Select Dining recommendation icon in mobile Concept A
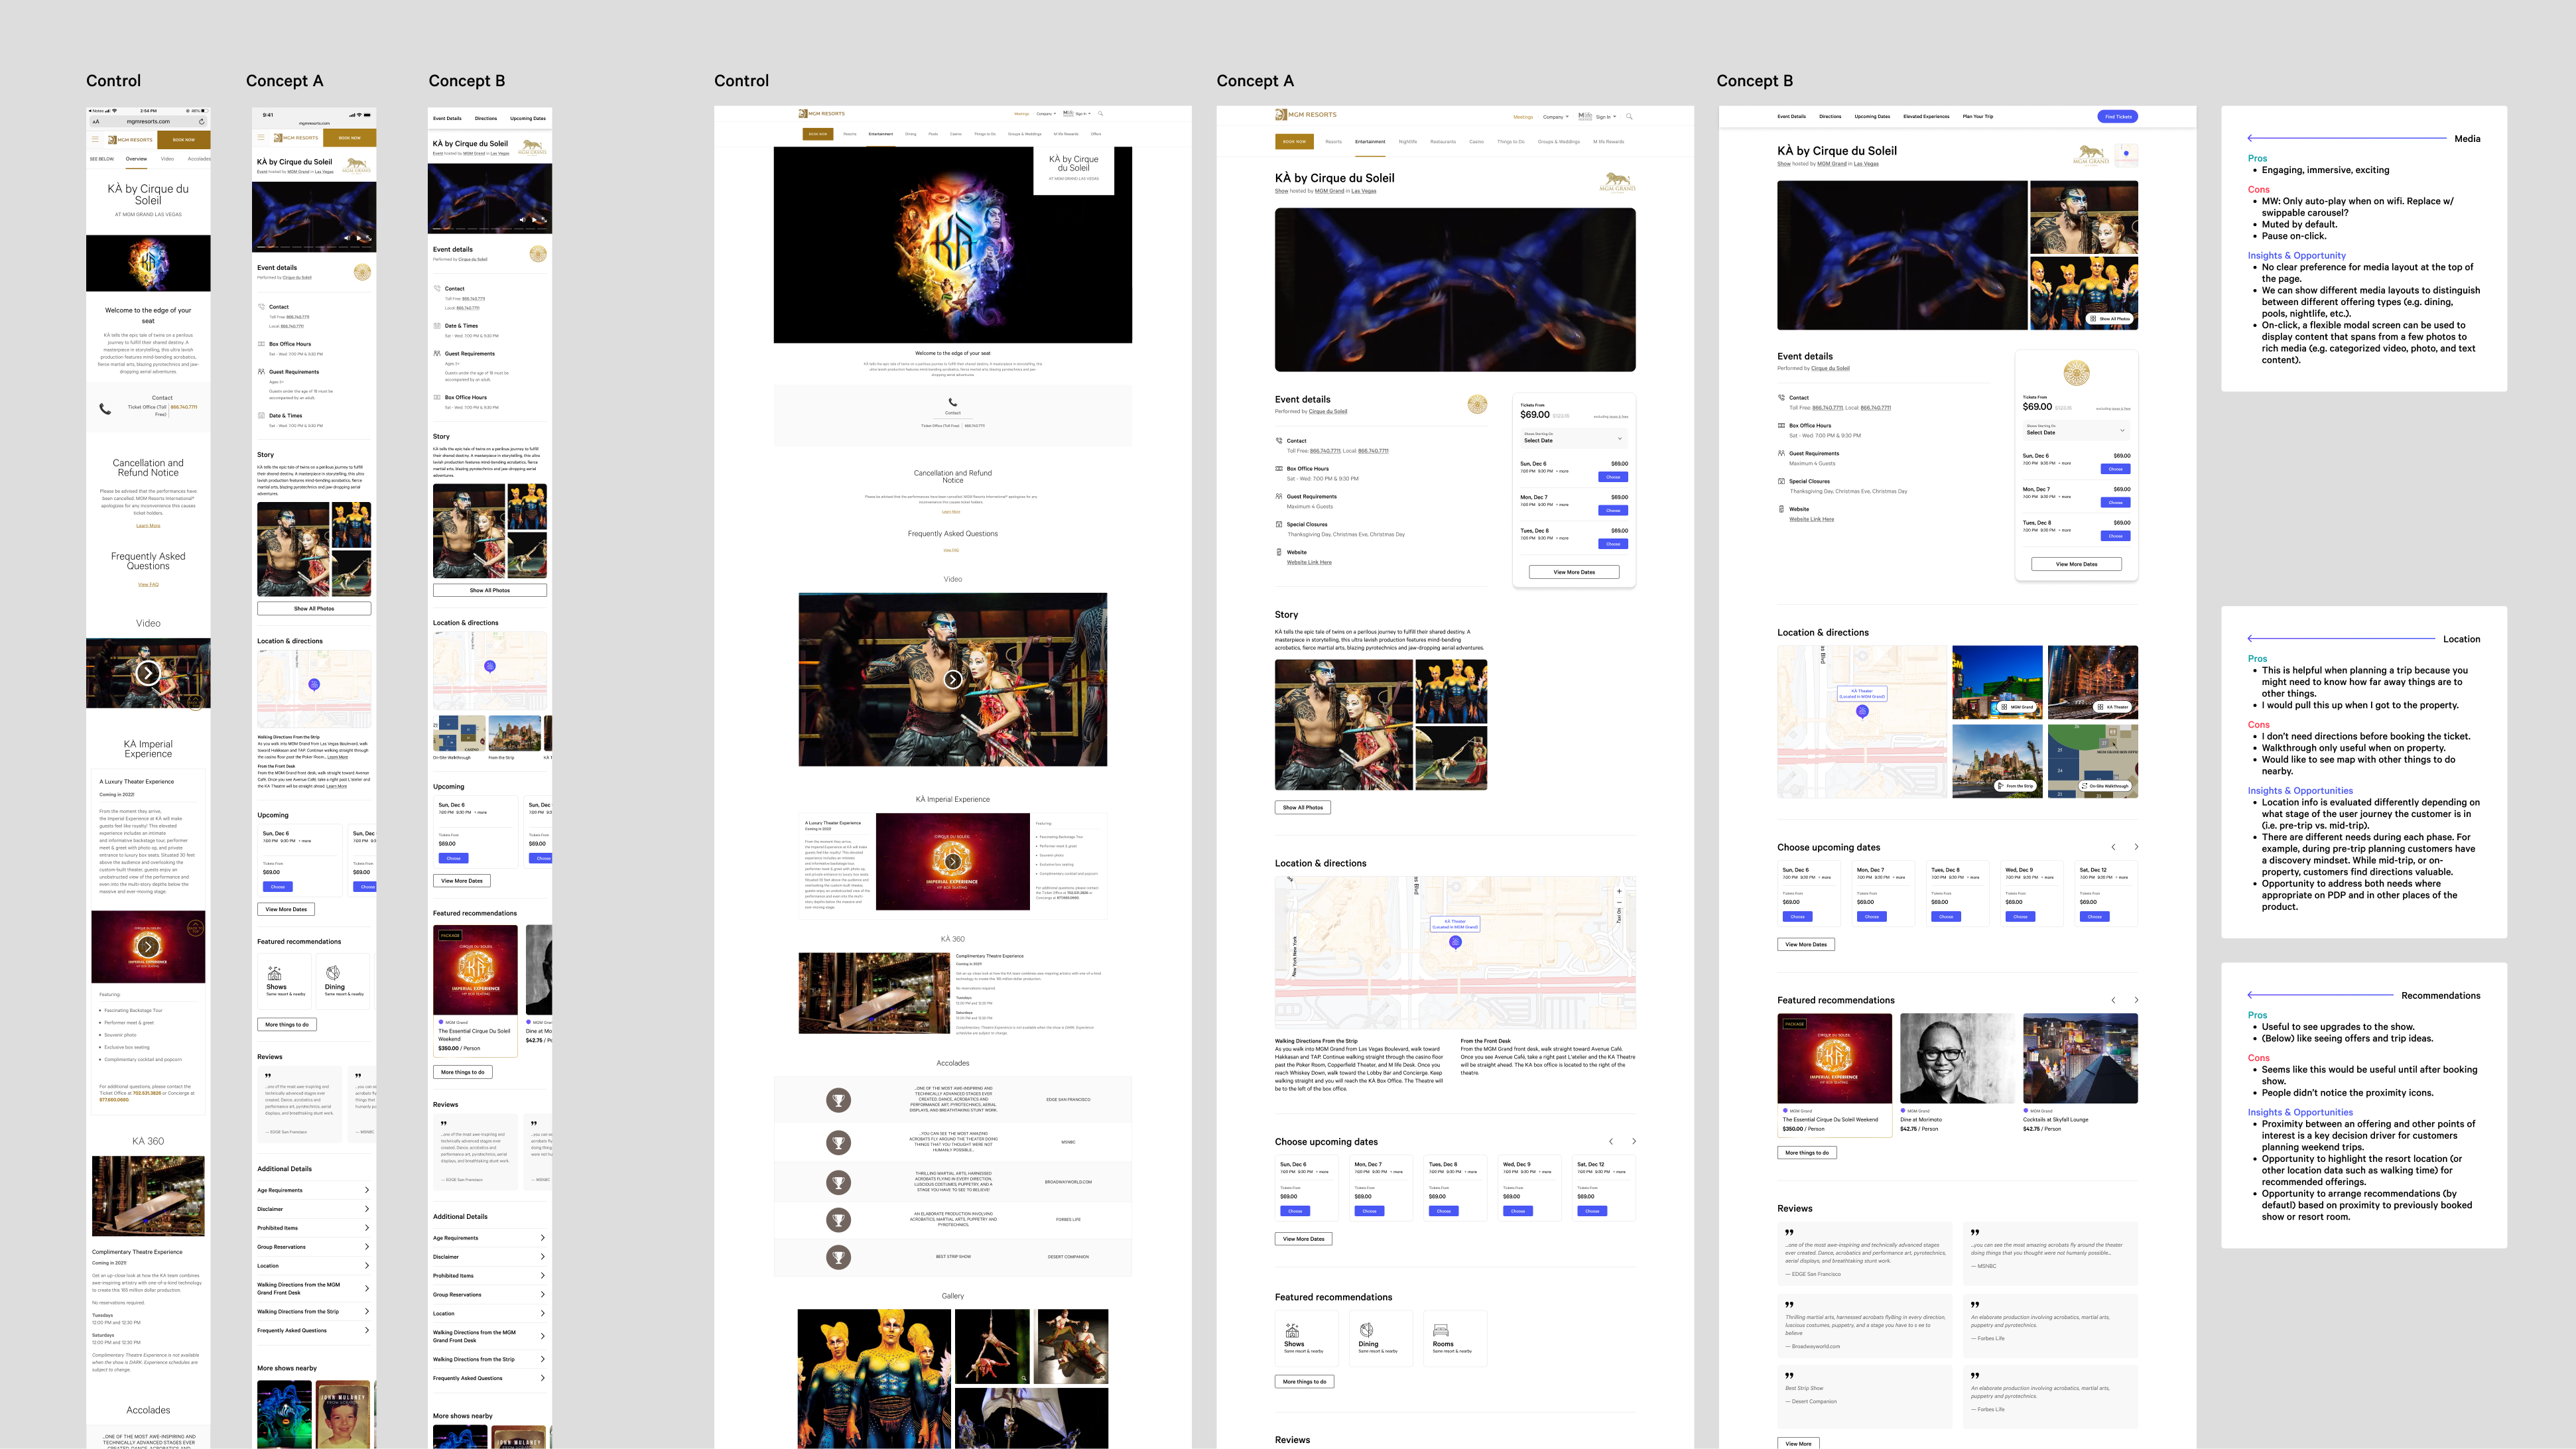2576x1449 pixels. 333,973
